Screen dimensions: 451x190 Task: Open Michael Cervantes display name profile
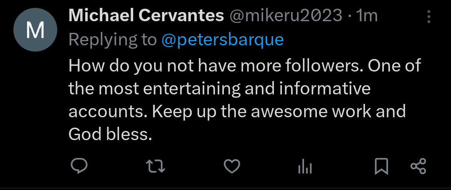tap(146, 16)
